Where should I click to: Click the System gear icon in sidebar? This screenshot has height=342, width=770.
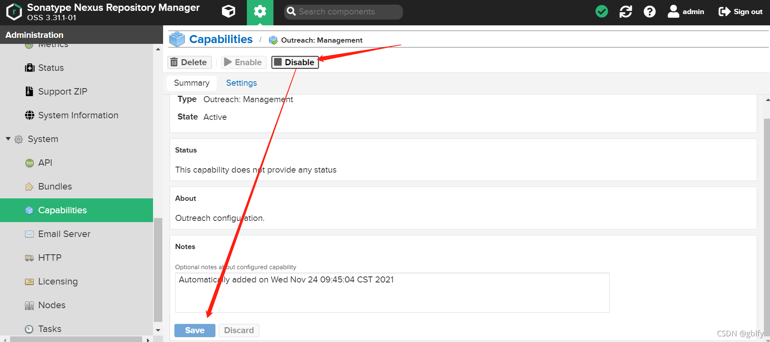pos(19,139)
